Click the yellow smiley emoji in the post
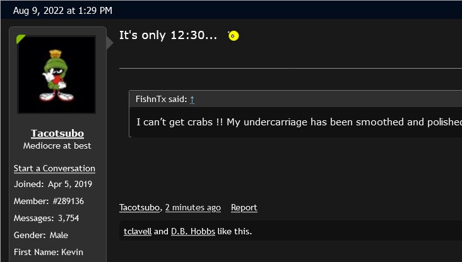The image size is (462, 262). click(234, 36)
